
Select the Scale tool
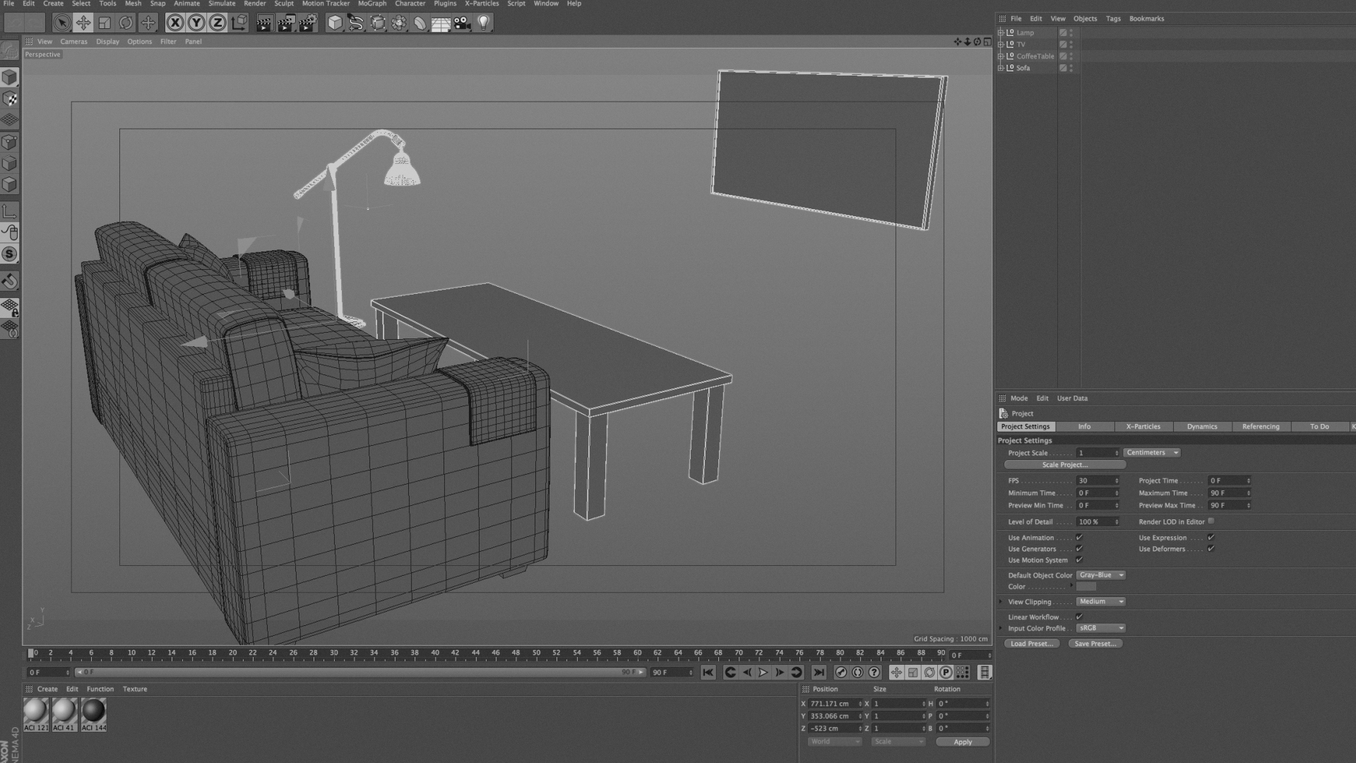click(105, 23)
